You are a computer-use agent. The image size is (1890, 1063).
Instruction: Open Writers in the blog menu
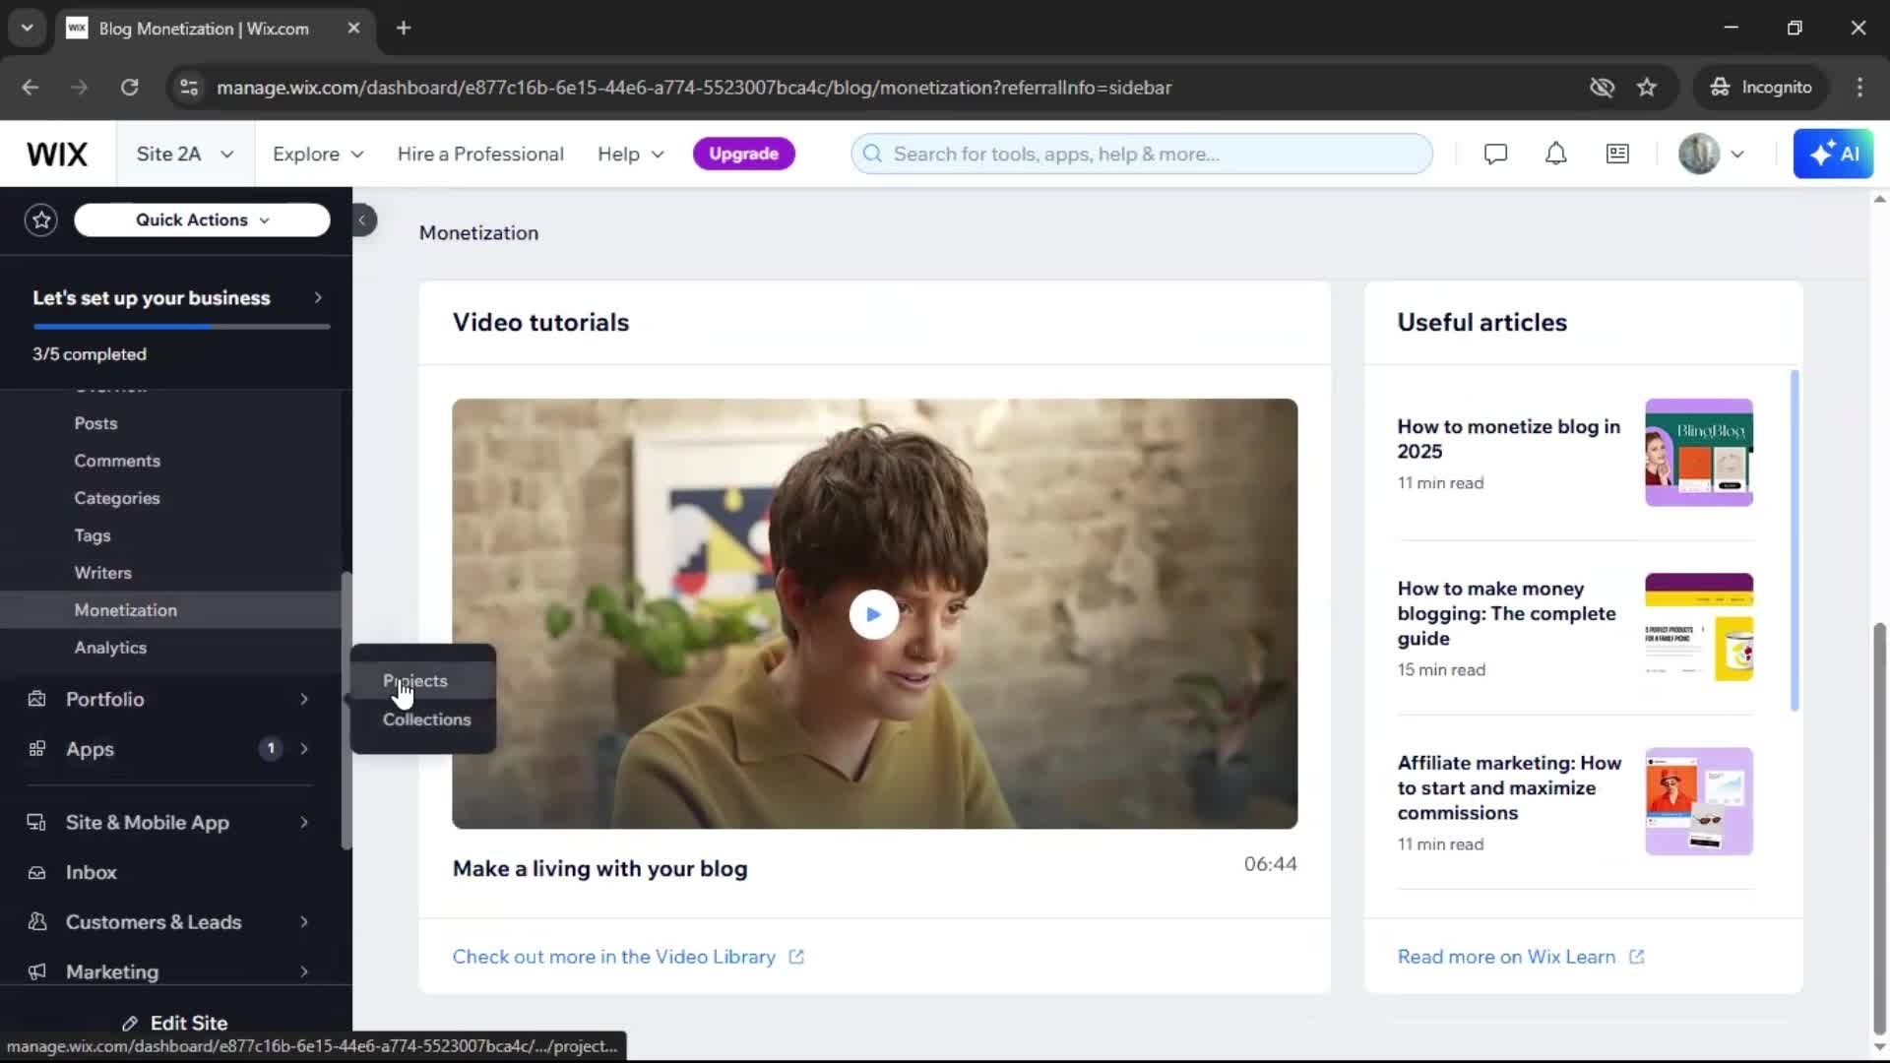(102, 573)
